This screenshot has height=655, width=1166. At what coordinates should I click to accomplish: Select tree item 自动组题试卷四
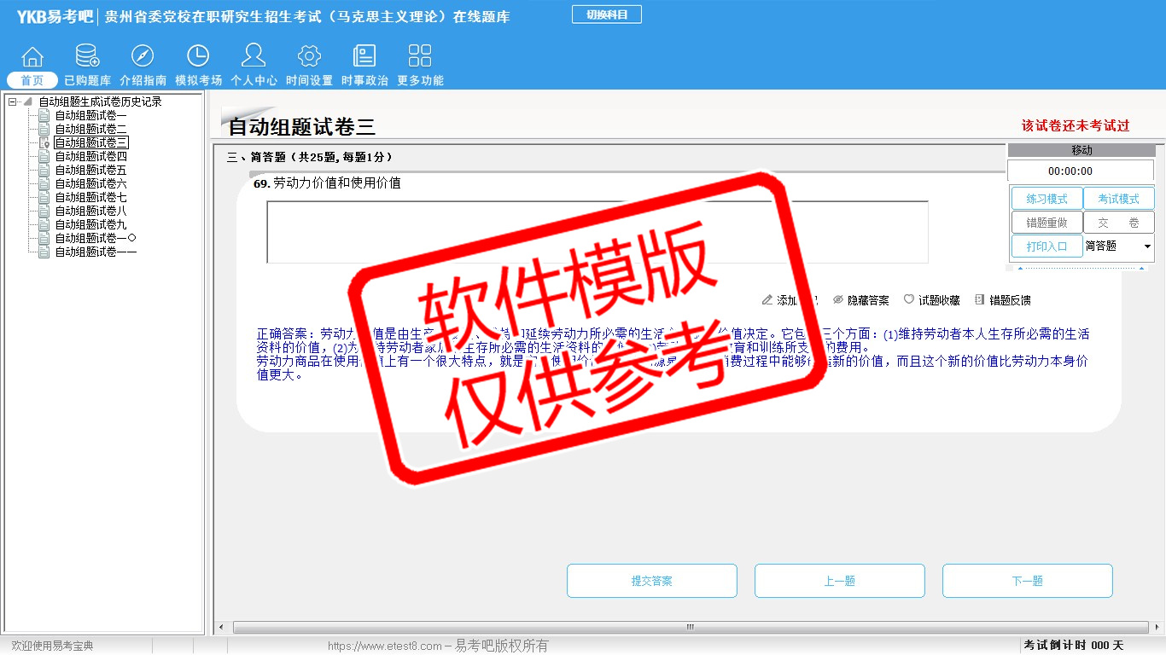(x=90, y=156)
